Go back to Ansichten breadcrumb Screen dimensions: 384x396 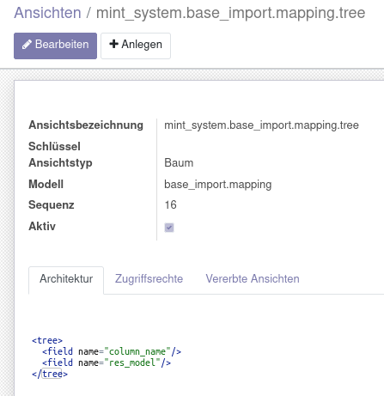pos(47,13)
